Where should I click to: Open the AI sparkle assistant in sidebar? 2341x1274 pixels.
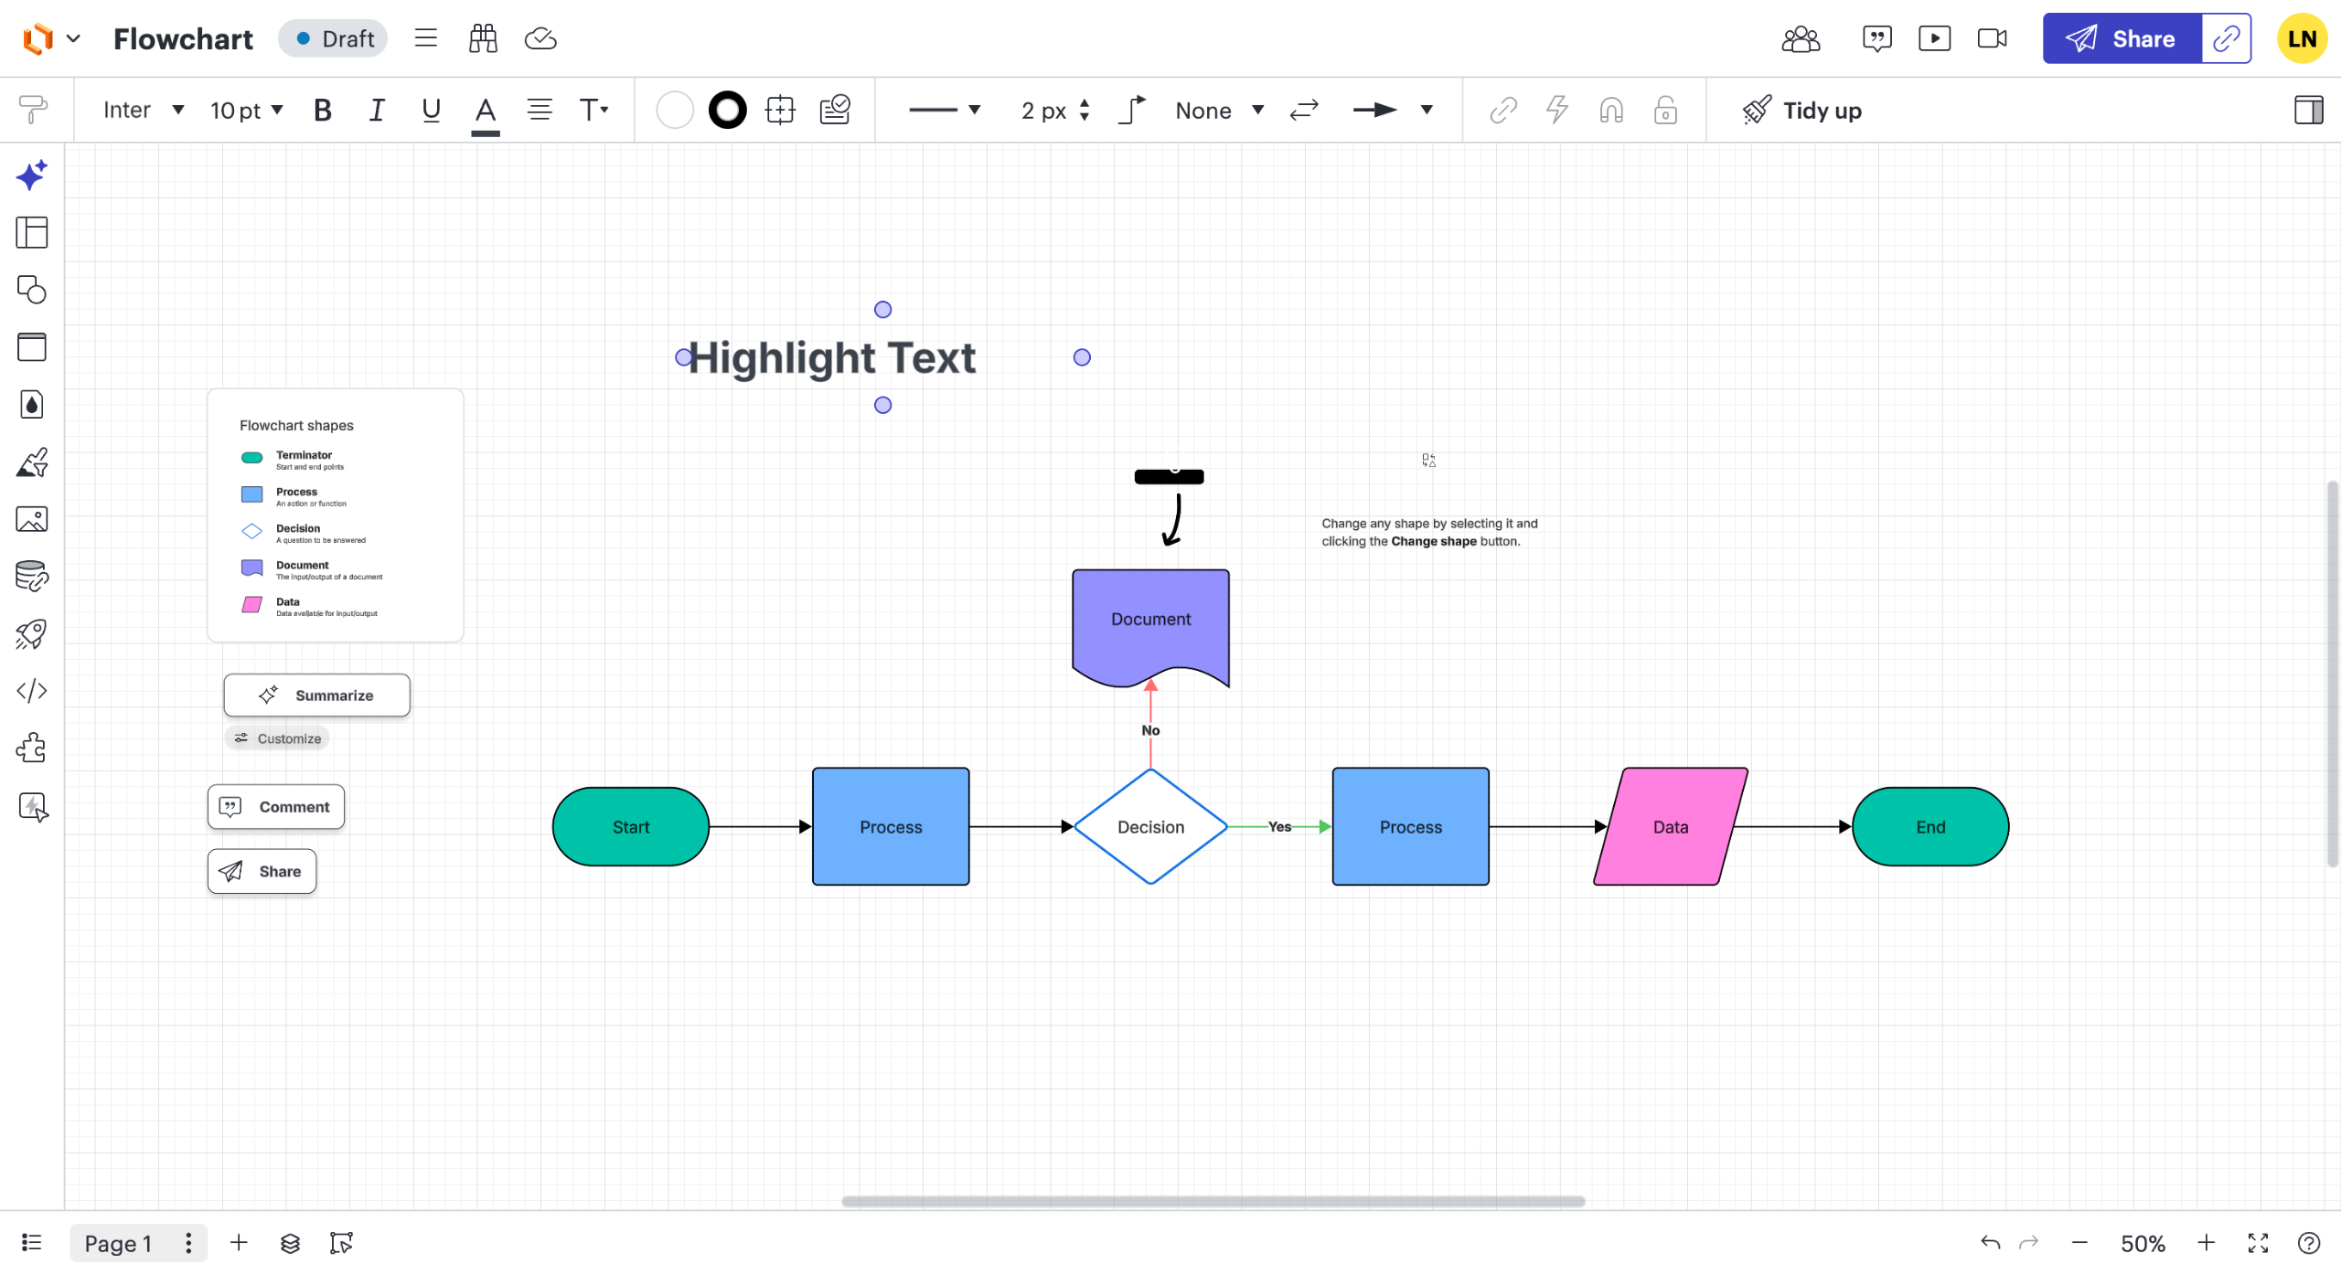point(32,175)
